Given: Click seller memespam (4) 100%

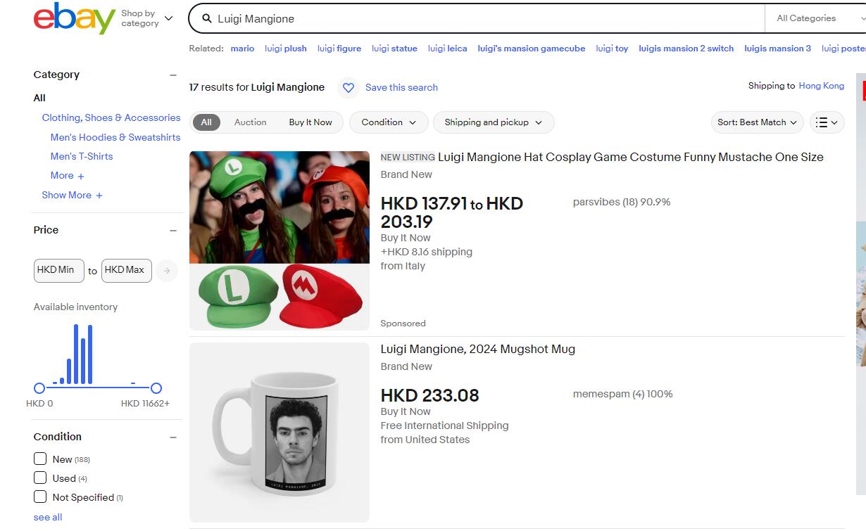Looking at the screenshot, I should (x=623, y=394).
